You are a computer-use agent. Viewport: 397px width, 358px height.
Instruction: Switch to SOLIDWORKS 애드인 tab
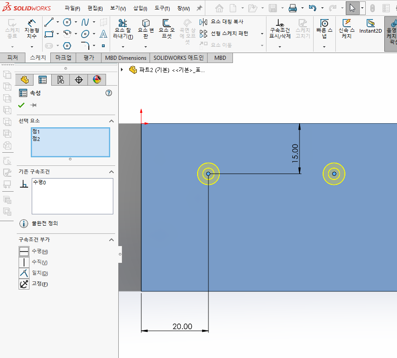tap(179, 58)
